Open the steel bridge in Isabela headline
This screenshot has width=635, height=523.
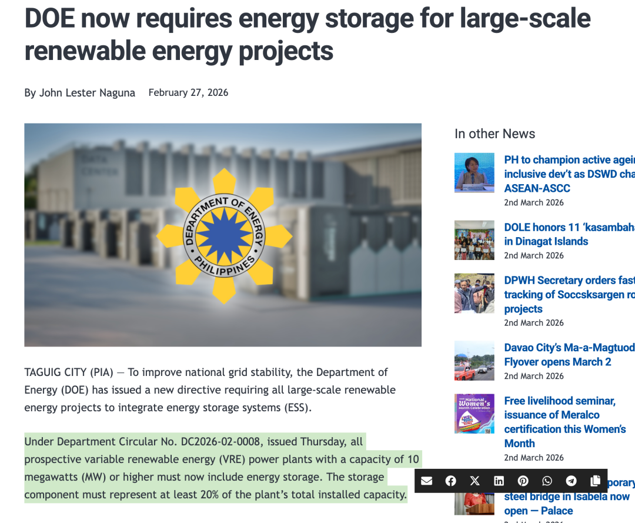click(566, 497)
